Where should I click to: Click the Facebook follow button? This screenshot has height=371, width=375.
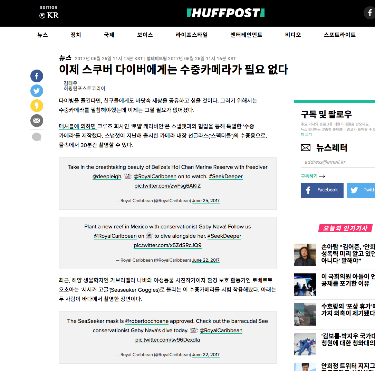click(x=322, y=190)
